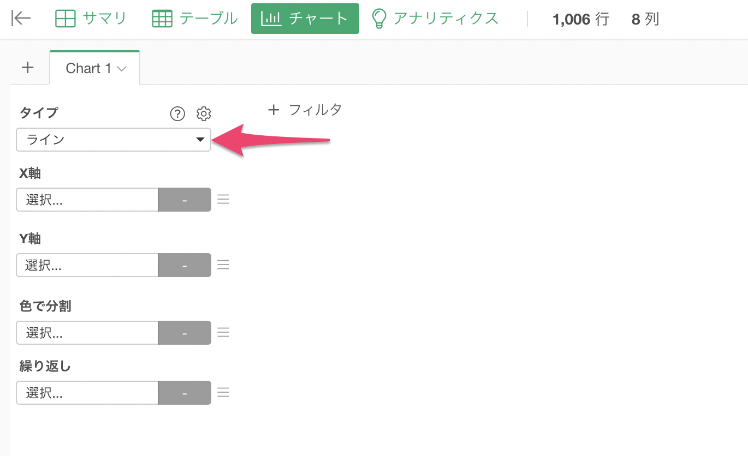
Task: Click the Y軸 hamburger menu icon
Action: 223,265
